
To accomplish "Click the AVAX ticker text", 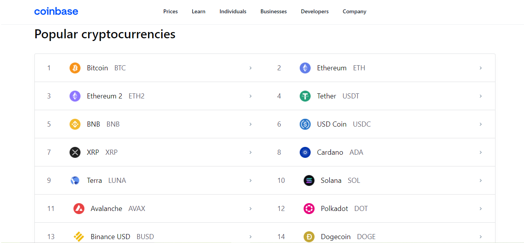I will 137,209.
